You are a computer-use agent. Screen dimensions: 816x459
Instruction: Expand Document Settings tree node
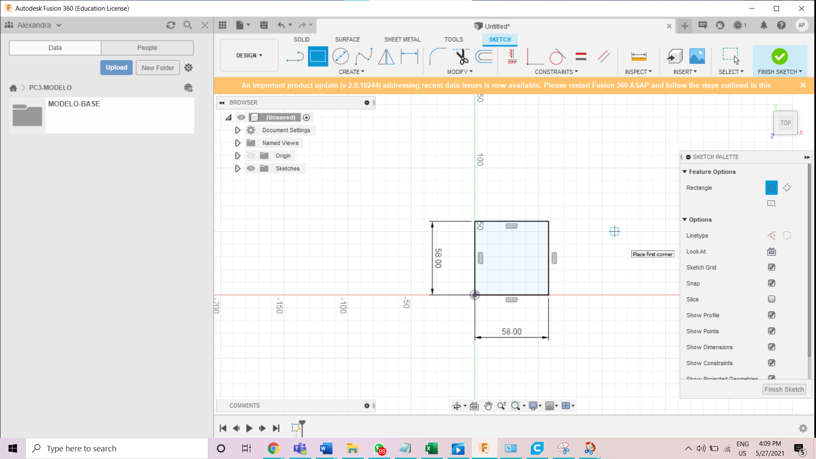pos(238,130)
